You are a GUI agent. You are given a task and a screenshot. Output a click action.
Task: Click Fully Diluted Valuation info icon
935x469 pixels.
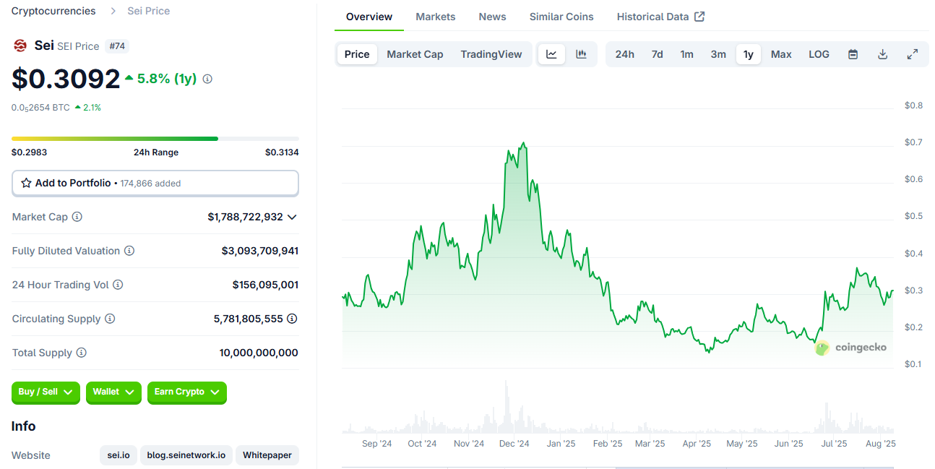129,251
